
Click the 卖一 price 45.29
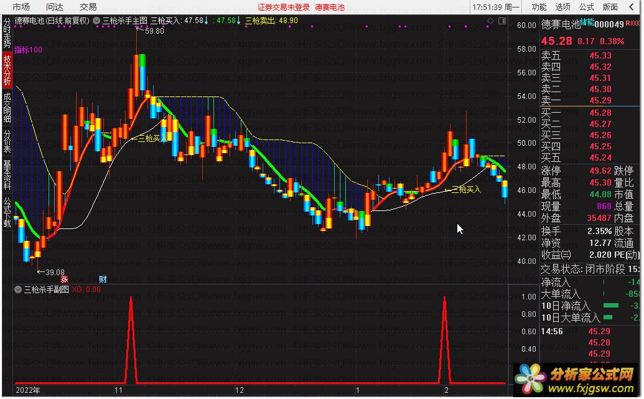(x=600, y=100)
